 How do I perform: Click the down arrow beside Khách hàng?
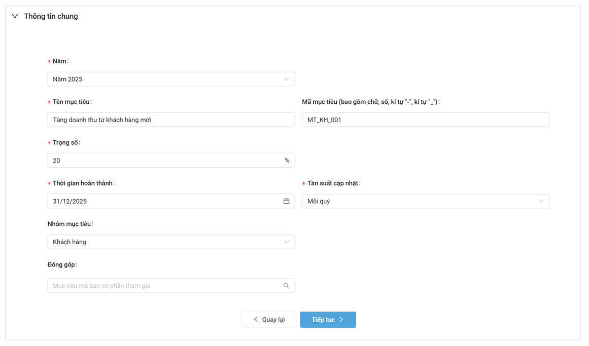click(286, 242)
